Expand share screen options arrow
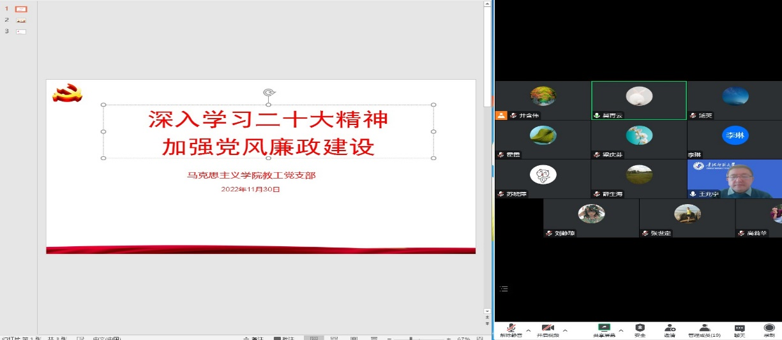The width and height of the screenshot is (782, 340). 620,330
